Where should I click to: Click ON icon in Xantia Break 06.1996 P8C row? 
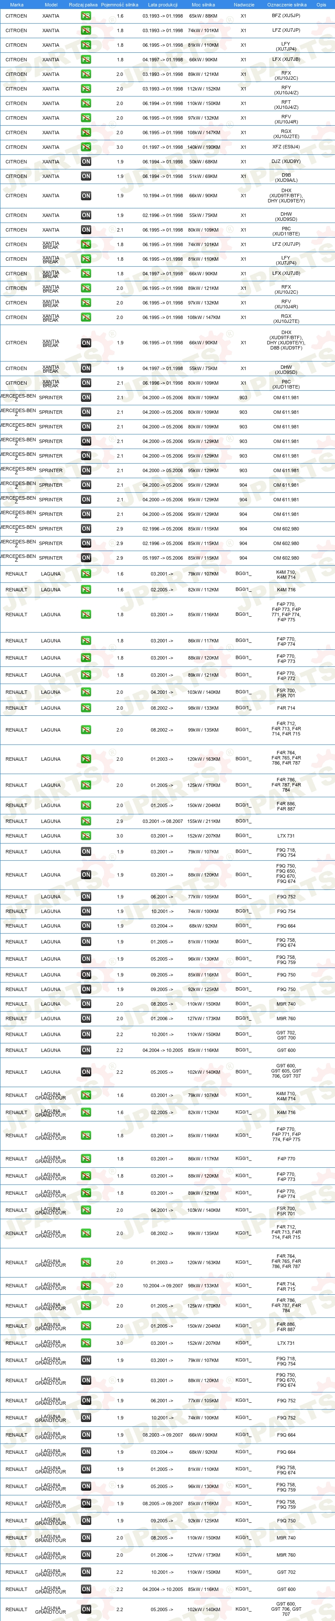(x=86, y=383)
